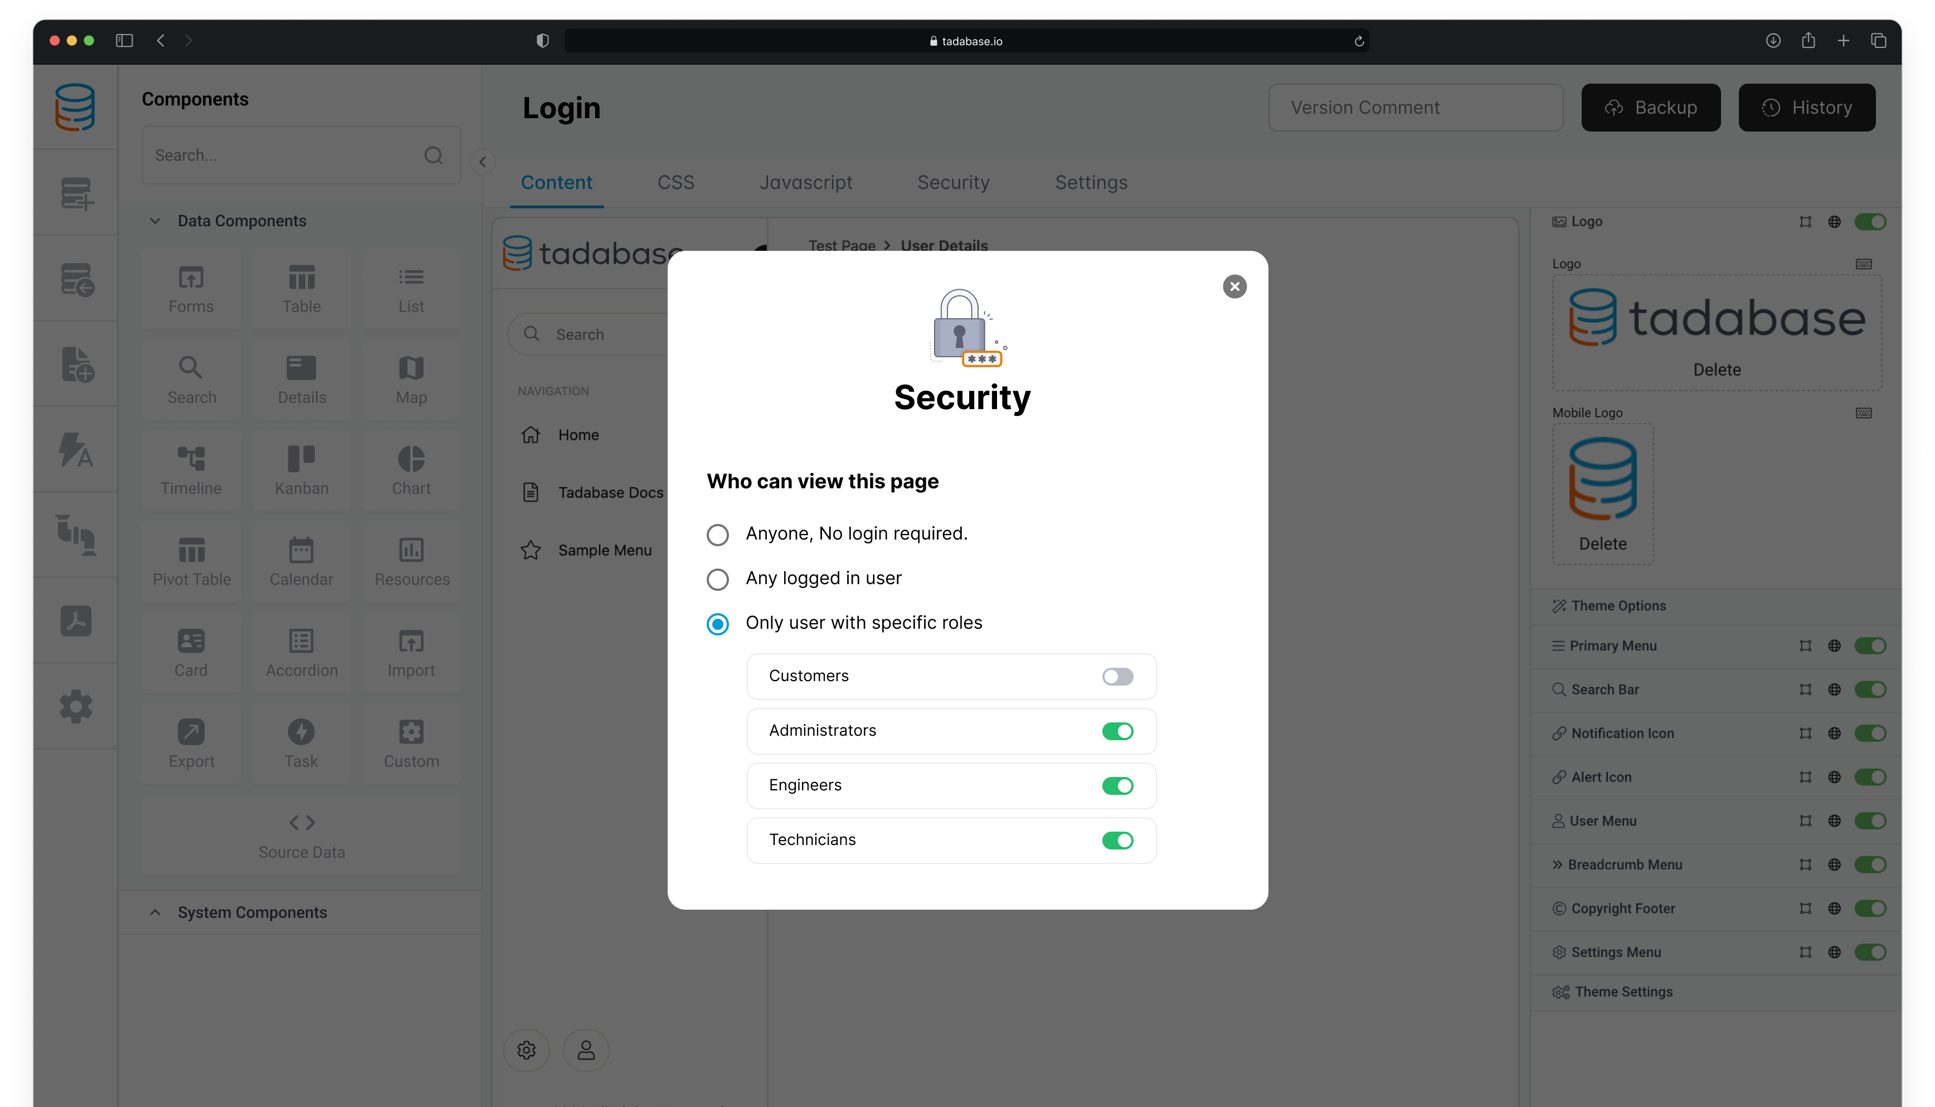The width and height of the screenshot is (1935, 1107).
Task: Open Sample Menu navigation link
Action: tap(604, 551)
